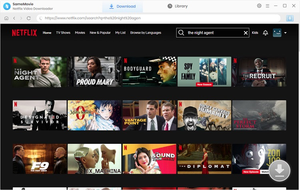The height and width of the screenshot is (190, 300).
Task: Open the Designated Survivor thumbnail
Action: 40,115
